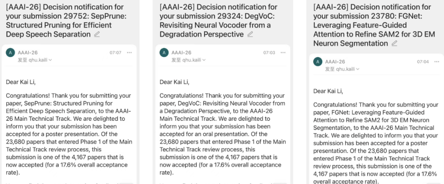This screenshot has width=444, height=184.
Task: Click the 07:04 timestamp on the FGNet email
Action: (423, 62)
